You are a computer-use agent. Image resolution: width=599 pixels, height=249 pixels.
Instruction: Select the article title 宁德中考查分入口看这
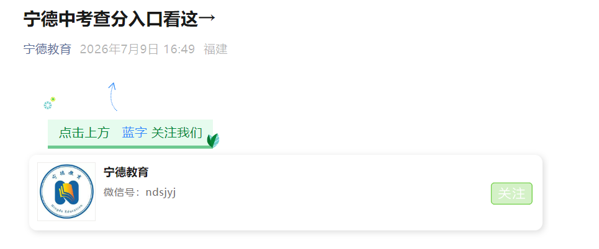coord(110,19)
